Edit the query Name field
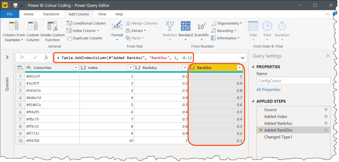Screen dimensions: 339x162 [x=293, y=81]
